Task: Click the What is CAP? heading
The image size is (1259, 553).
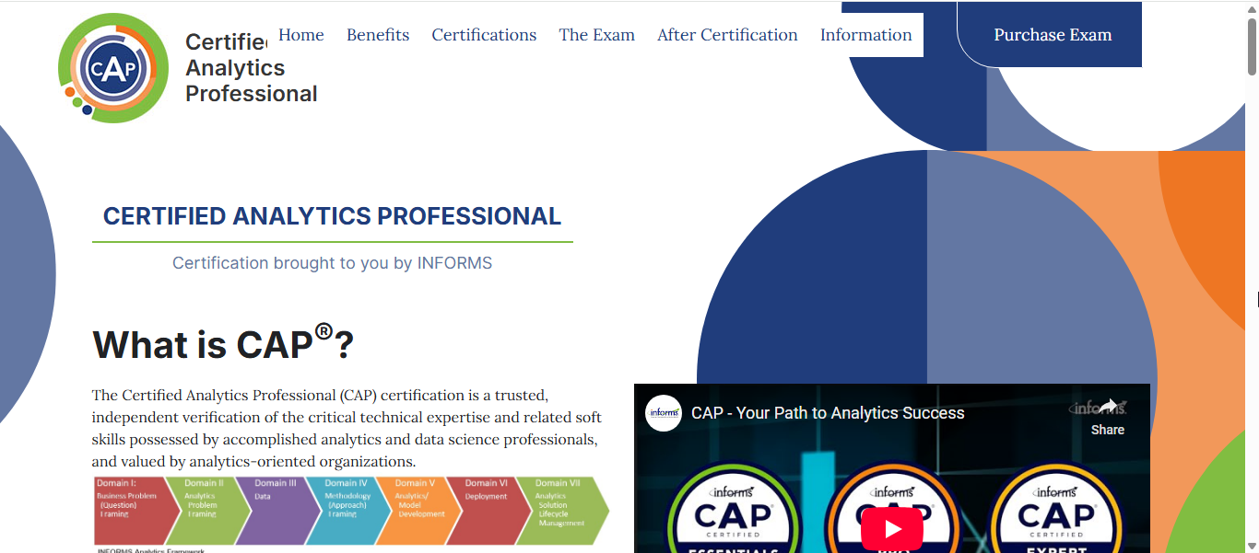Action: 223,342
